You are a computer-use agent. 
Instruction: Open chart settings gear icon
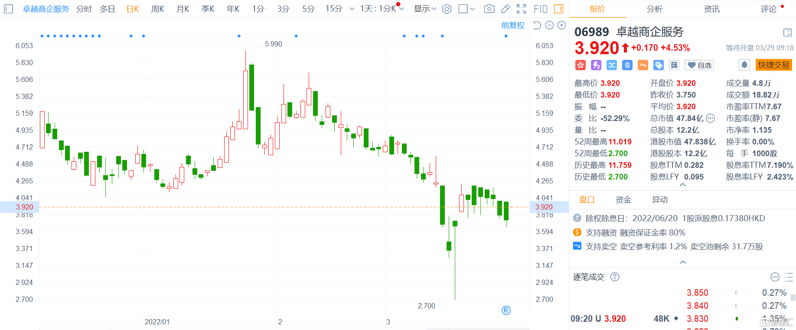click(447, 9)
